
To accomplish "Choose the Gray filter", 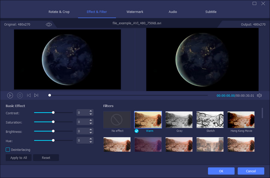I will click(179, 120).
